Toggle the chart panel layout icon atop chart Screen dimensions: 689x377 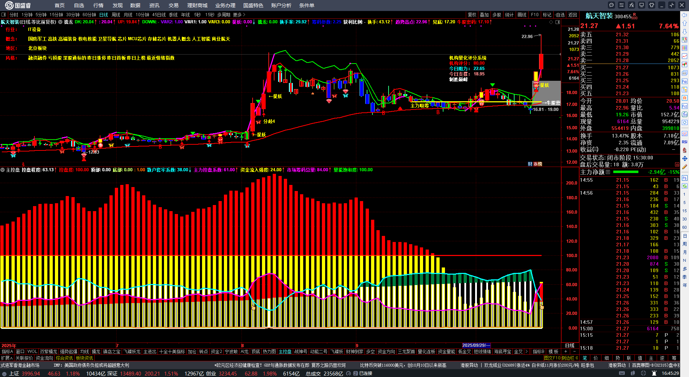pyautogui.click(x=558, y=22)
